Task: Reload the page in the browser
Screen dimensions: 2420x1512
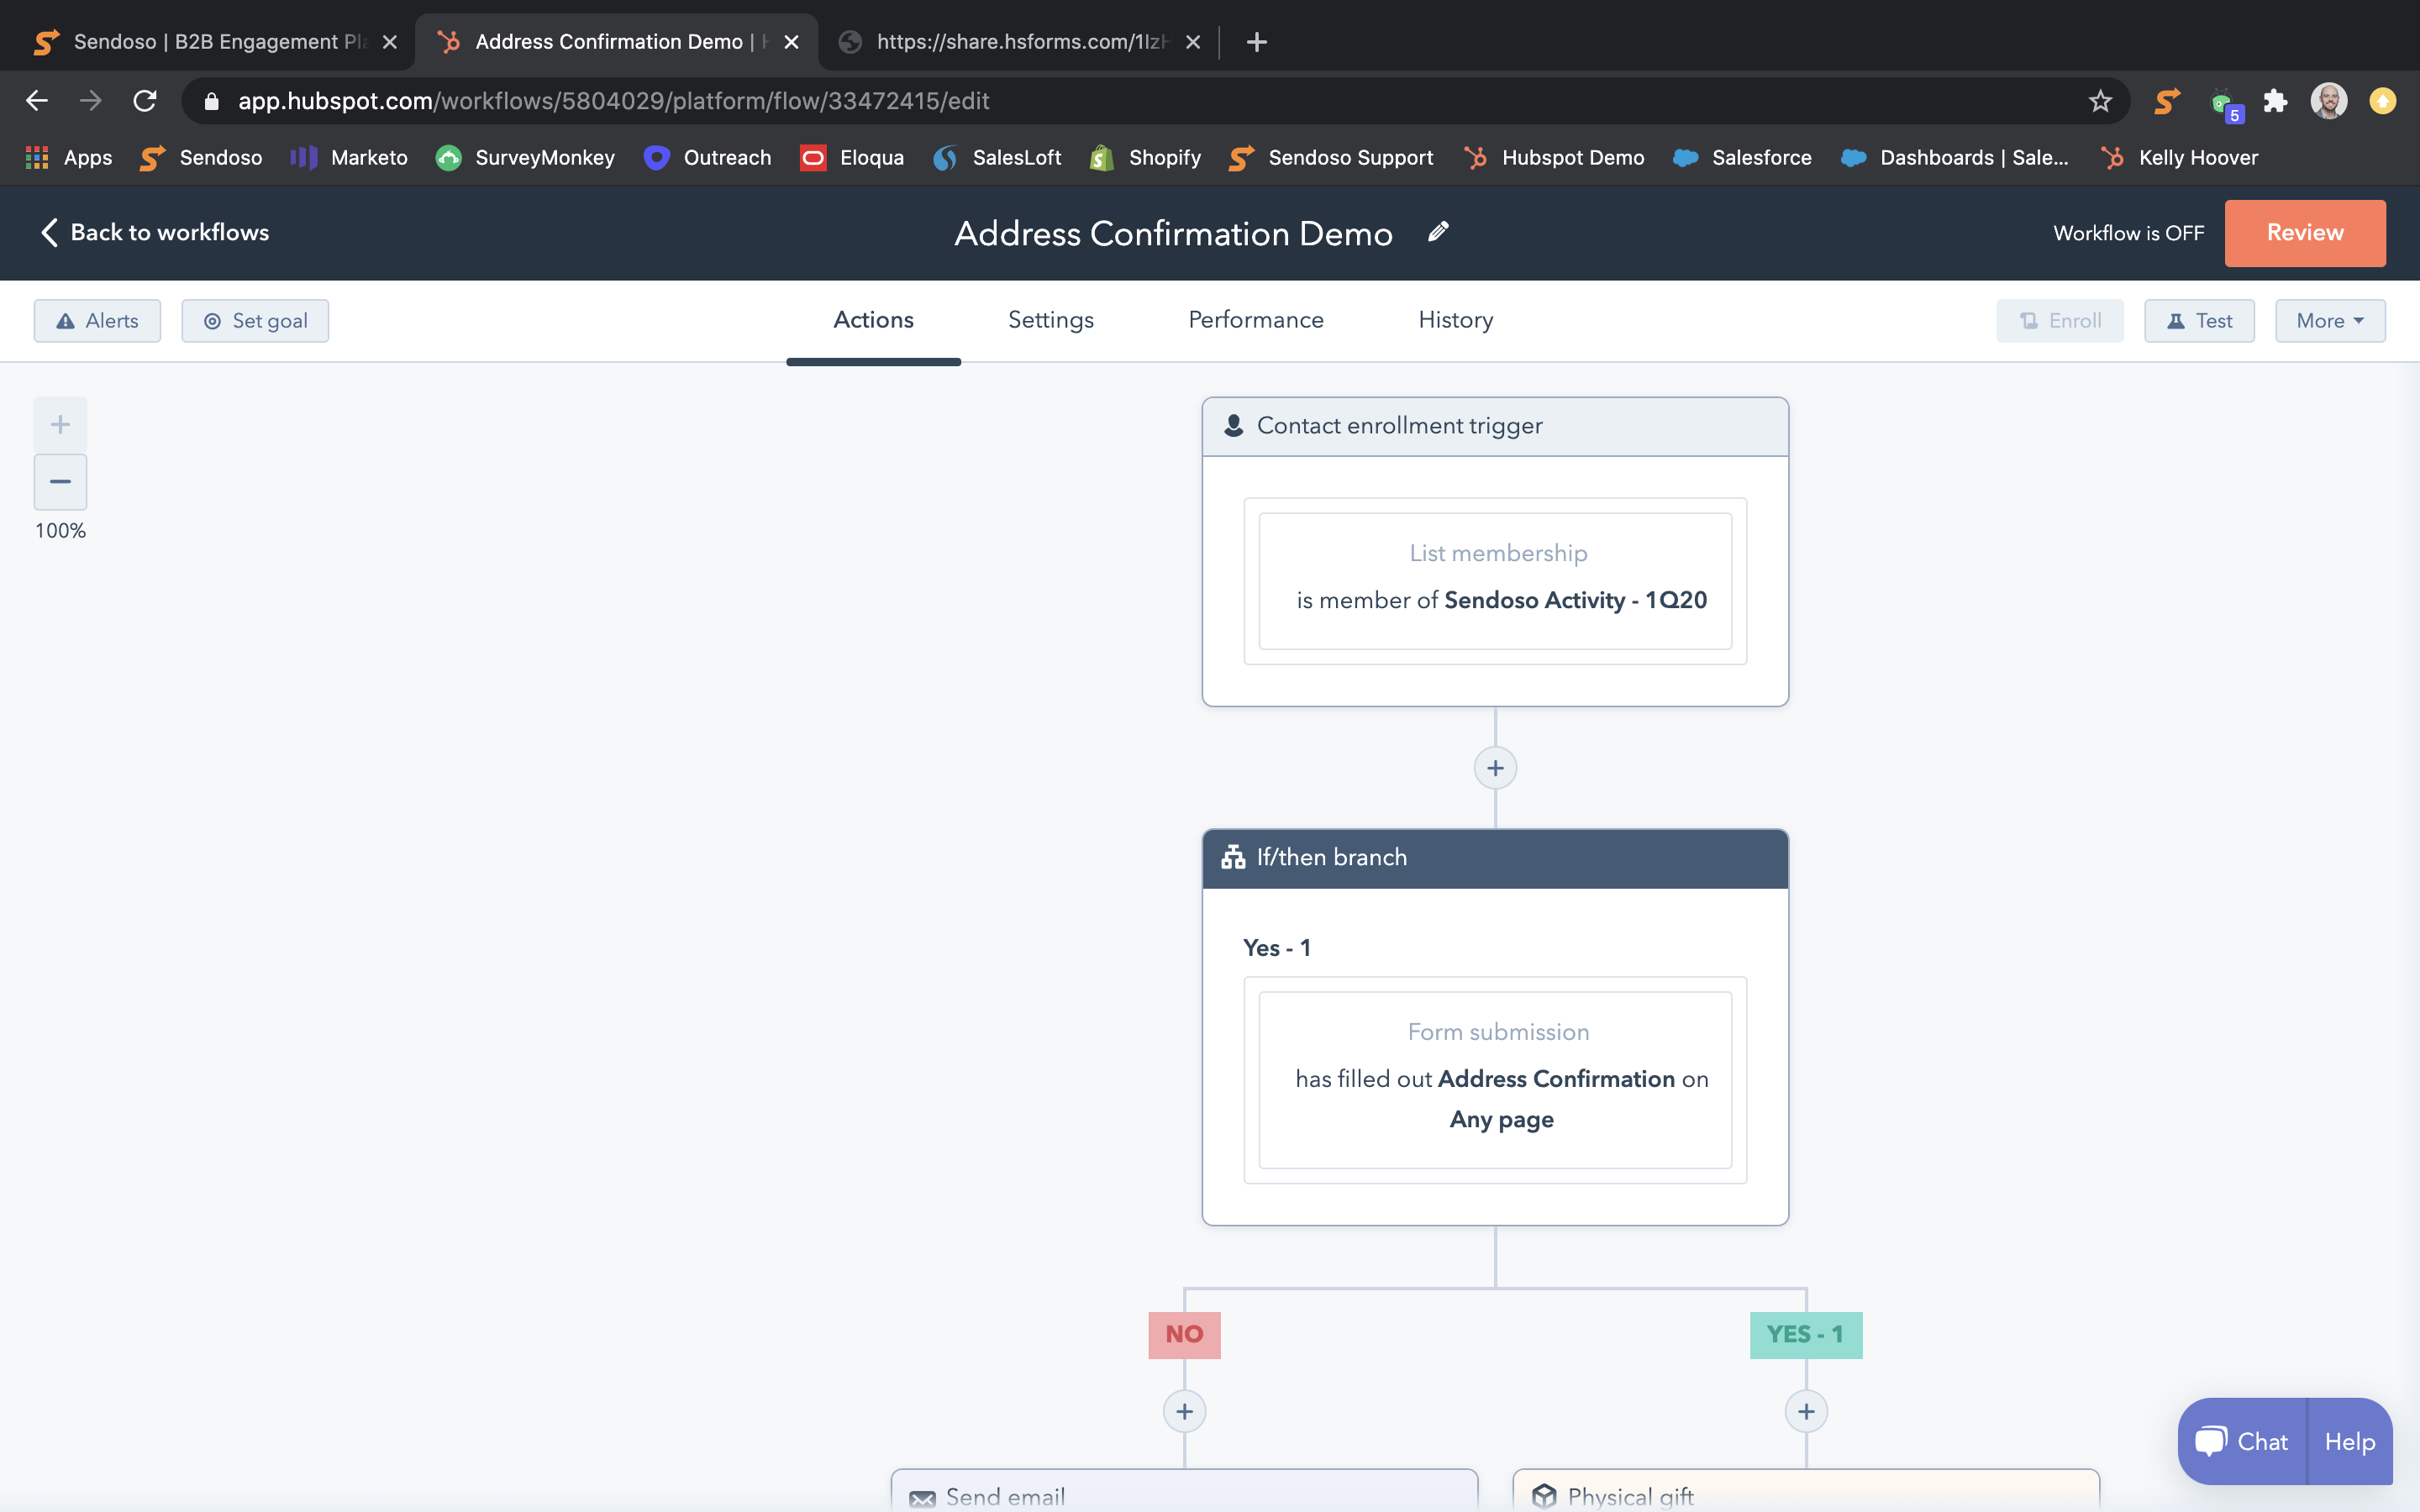Action: pyautogui.click(x=145, y=101)
